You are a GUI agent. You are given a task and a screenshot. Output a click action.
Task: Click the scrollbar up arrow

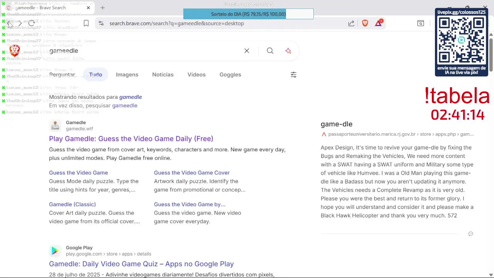coord(491,35)
